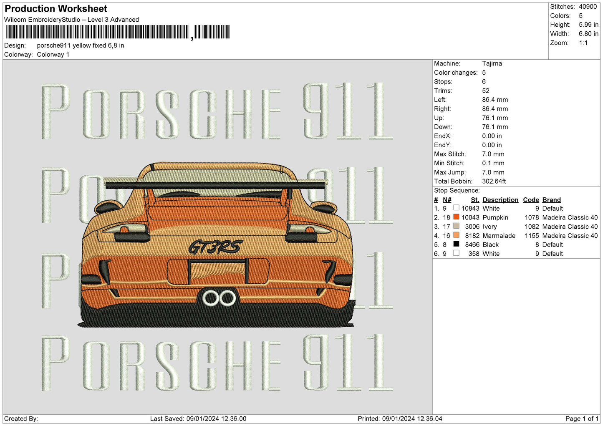Click the Production Worksheet title

pos(56,9)
